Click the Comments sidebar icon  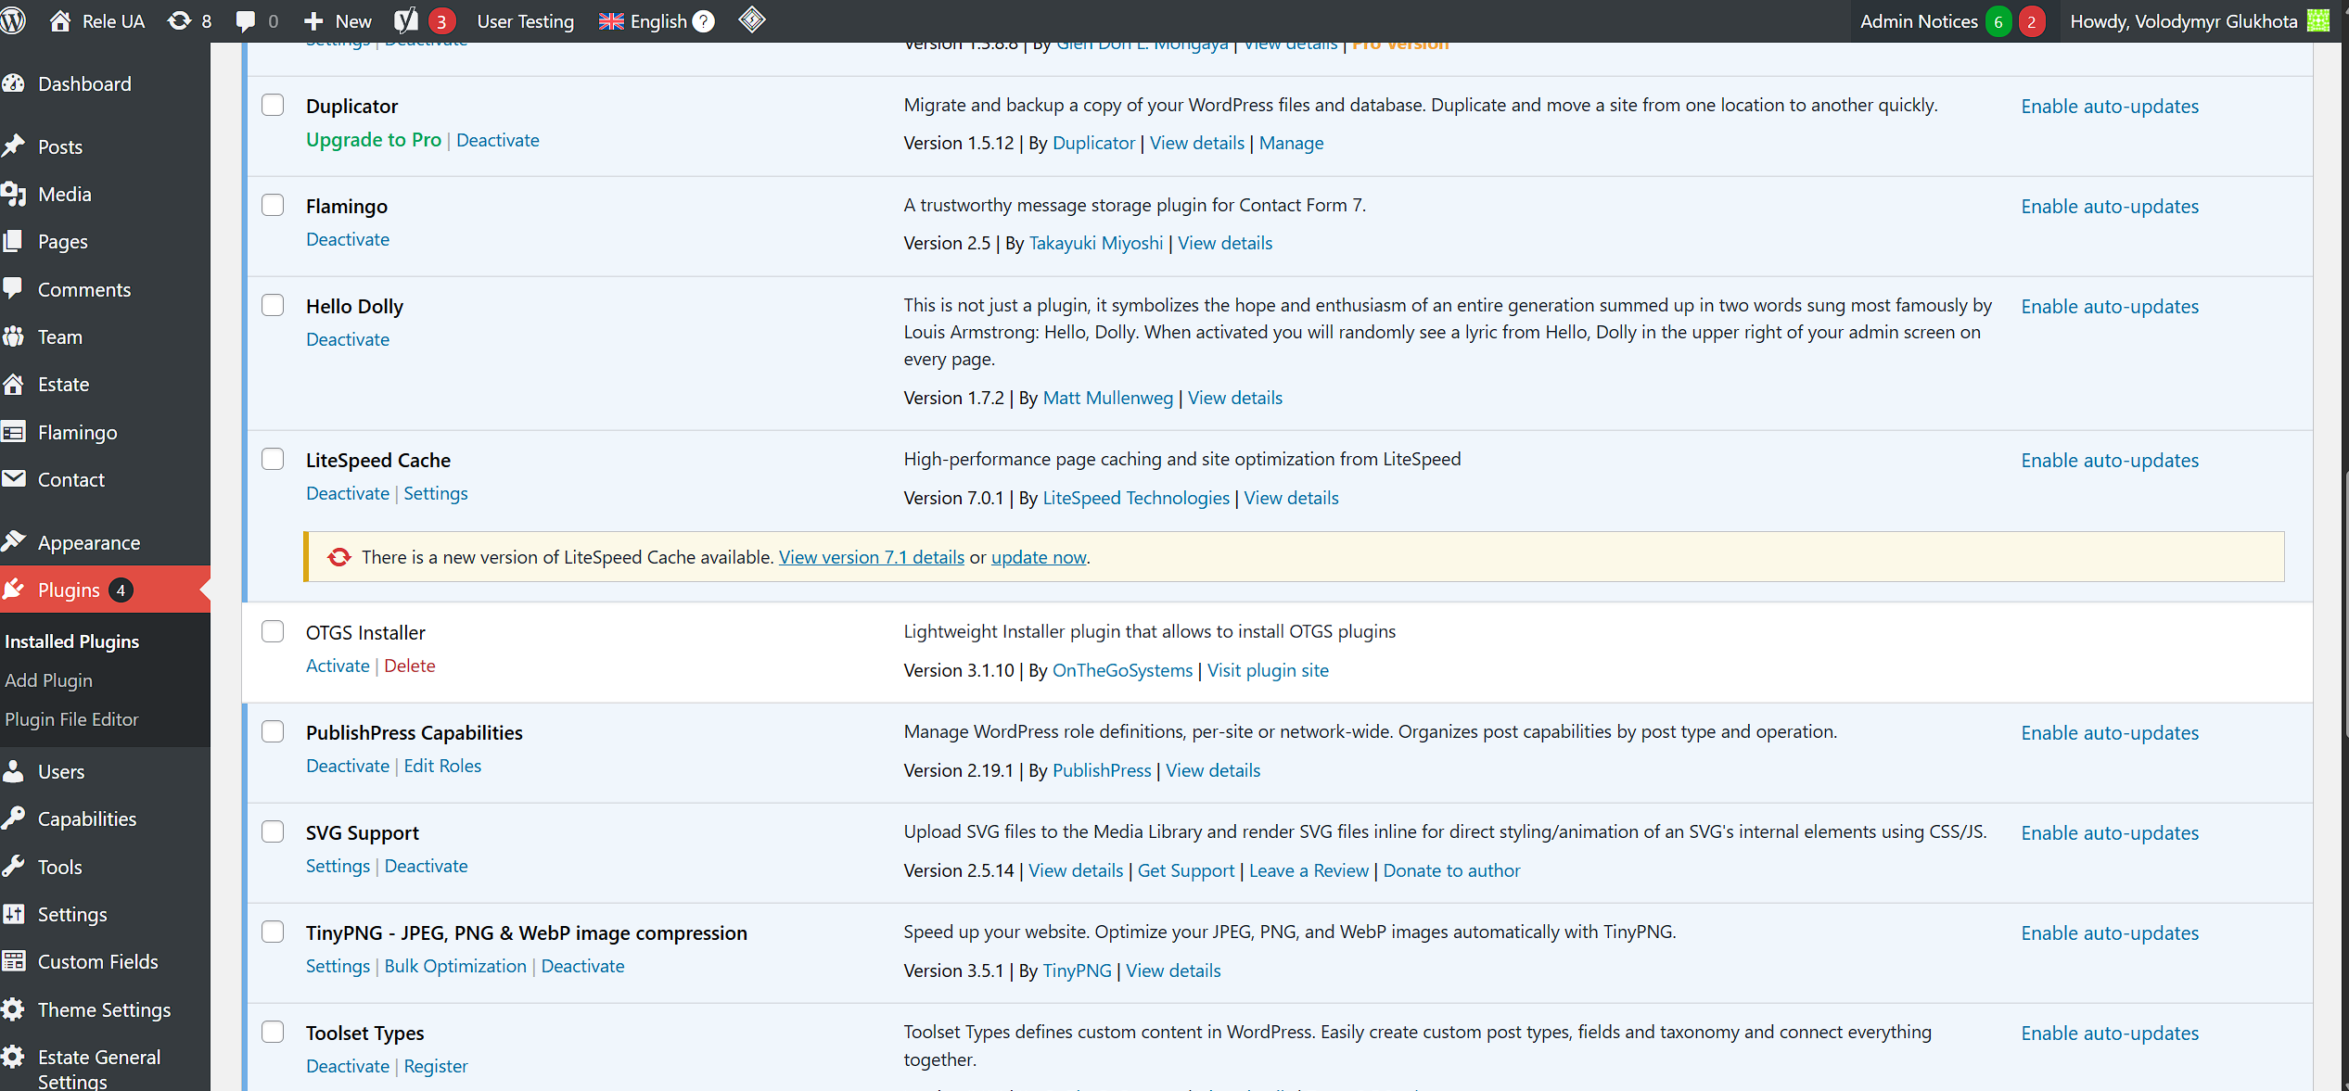[13, 288]
